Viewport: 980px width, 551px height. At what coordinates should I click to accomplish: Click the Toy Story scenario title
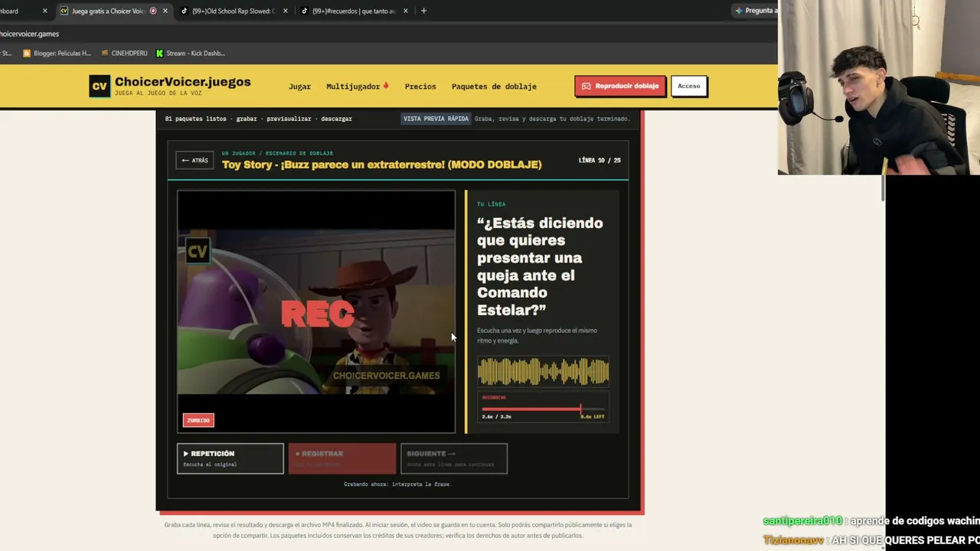382,165
